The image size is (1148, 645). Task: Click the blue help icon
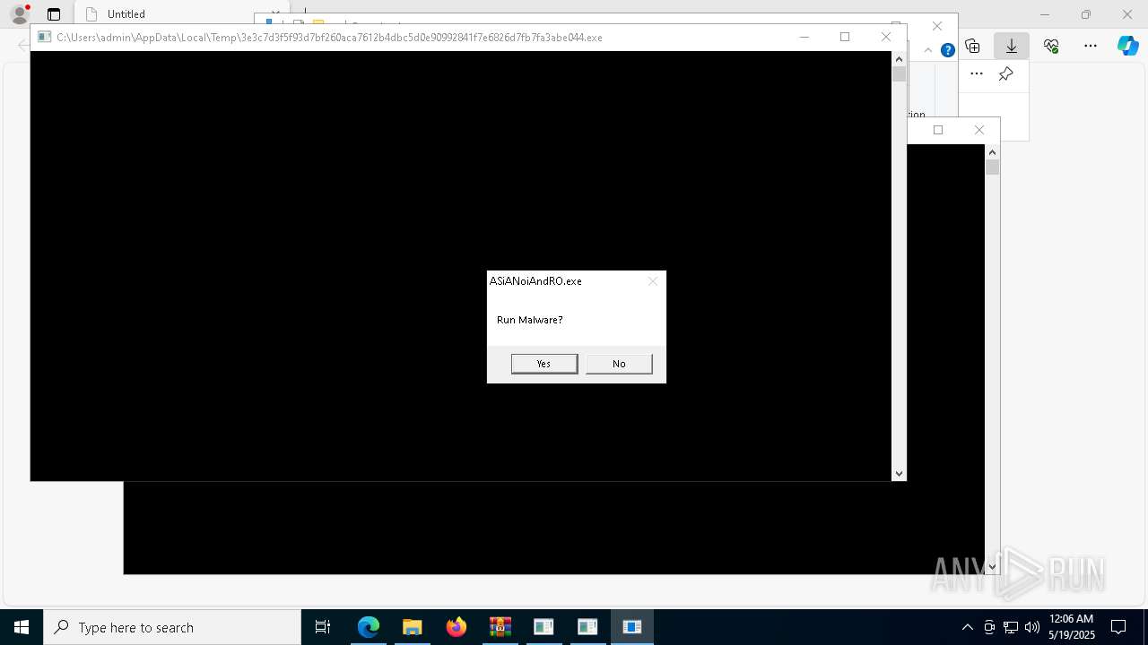click(947, 50)
